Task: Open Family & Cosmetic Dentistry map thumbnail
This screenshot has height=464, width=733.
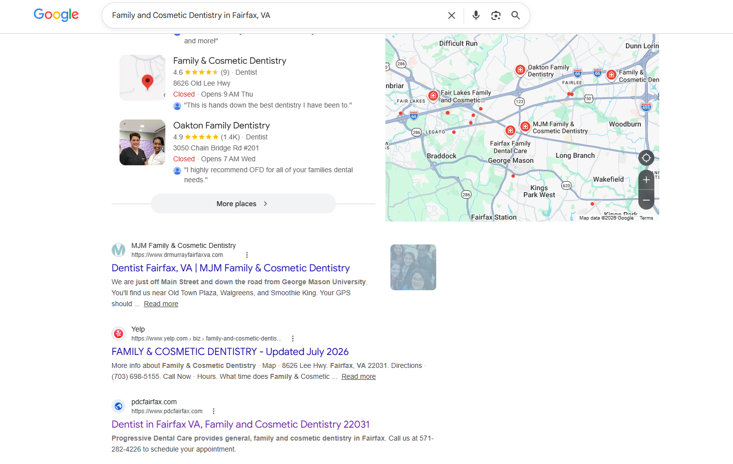Action: click(x=142, y=78)
